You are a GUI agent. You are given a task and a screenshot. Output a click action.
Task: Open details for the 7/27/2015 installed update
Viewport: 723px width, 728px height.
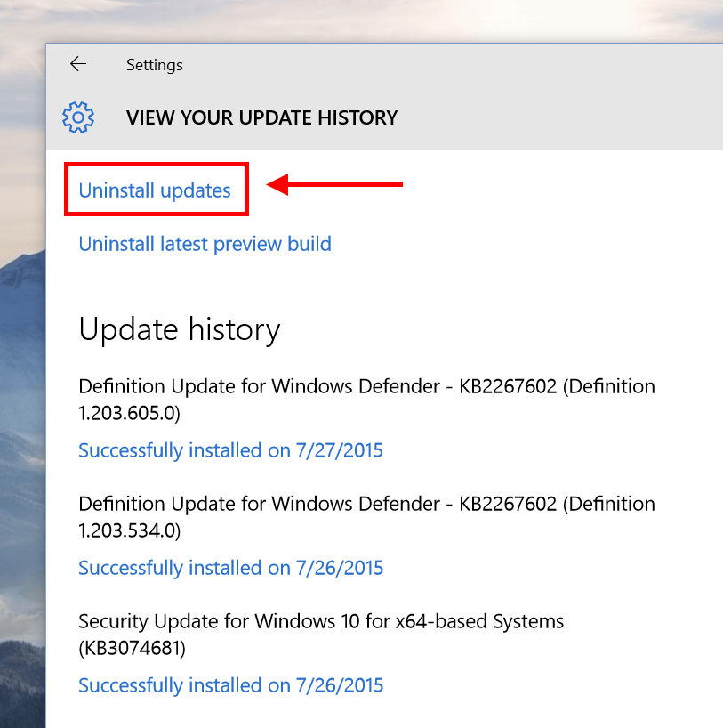(230, 450)
